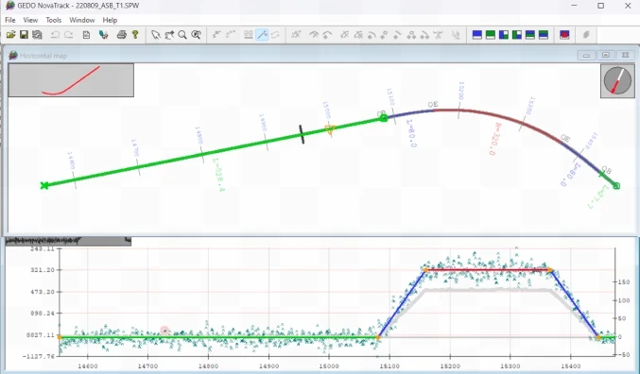Print using the printer toolbar icon
640x374 pixels.
coord(122,35)
